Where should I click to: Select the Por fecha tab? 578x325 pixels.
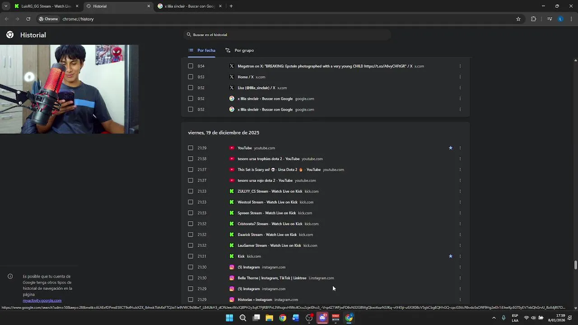coord(202,50)
